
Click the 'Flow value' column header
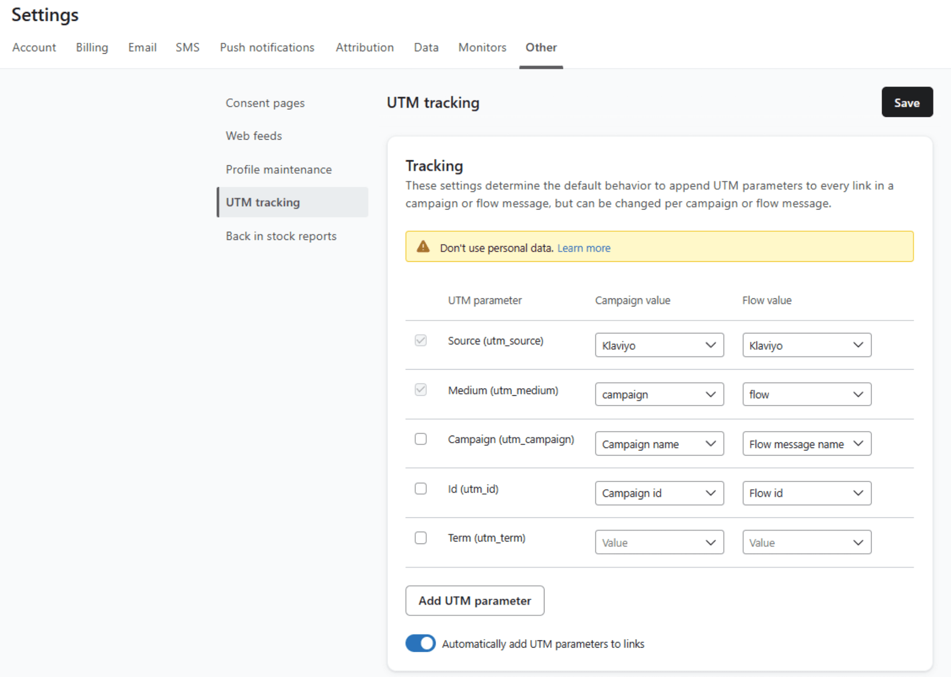(767, 300)
